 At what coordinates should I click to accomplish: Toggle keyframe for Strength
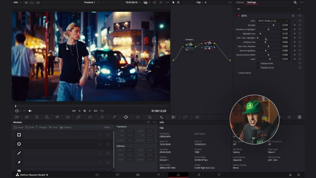pyautogui.click(x=295, y=25)
